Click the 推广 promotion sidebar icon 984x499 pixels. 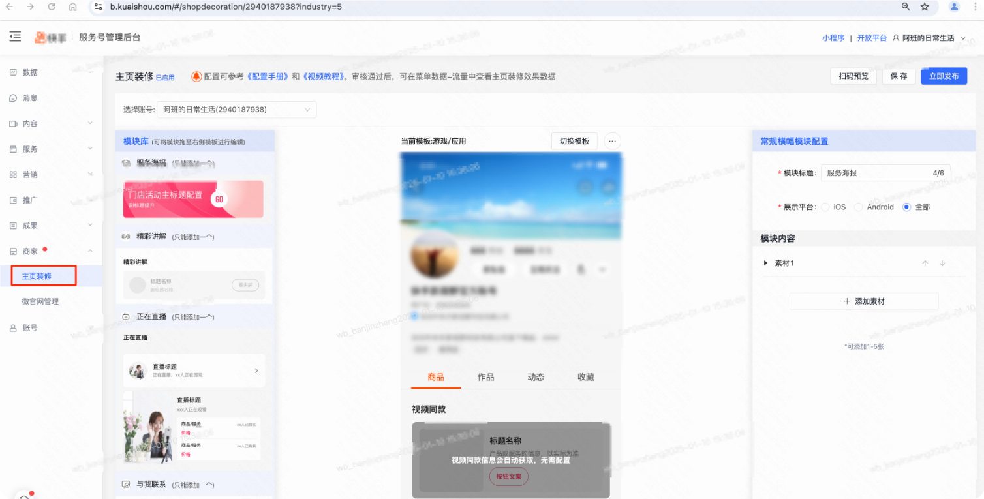(13, 200)
